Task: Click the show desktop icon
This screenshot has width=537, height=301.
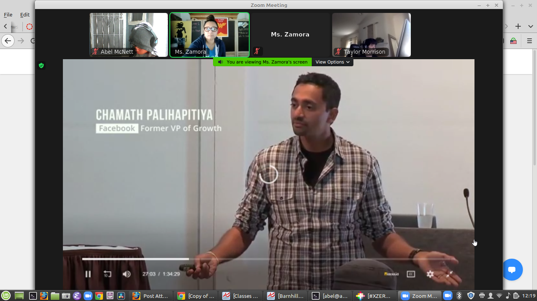Action: 19,296
